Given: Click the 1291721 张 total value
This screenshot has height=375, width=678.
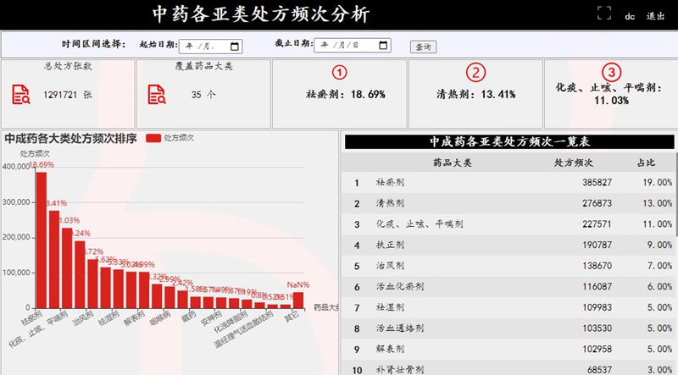Looking at the screenshot, I should tap(68, 95).
